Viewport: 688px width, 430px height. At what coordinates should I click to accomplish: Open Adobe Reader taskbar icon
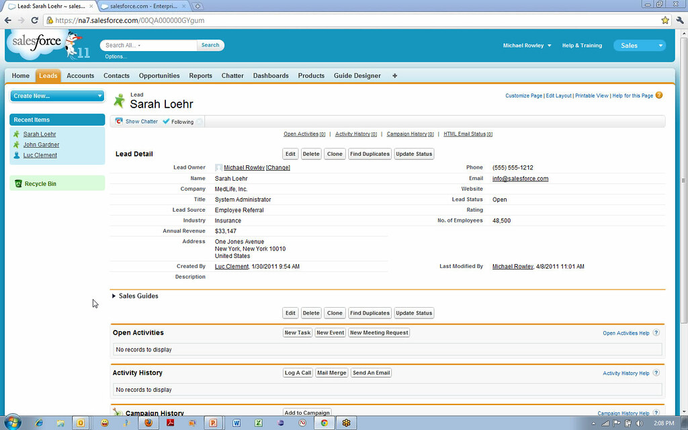[x=170, y=423]
